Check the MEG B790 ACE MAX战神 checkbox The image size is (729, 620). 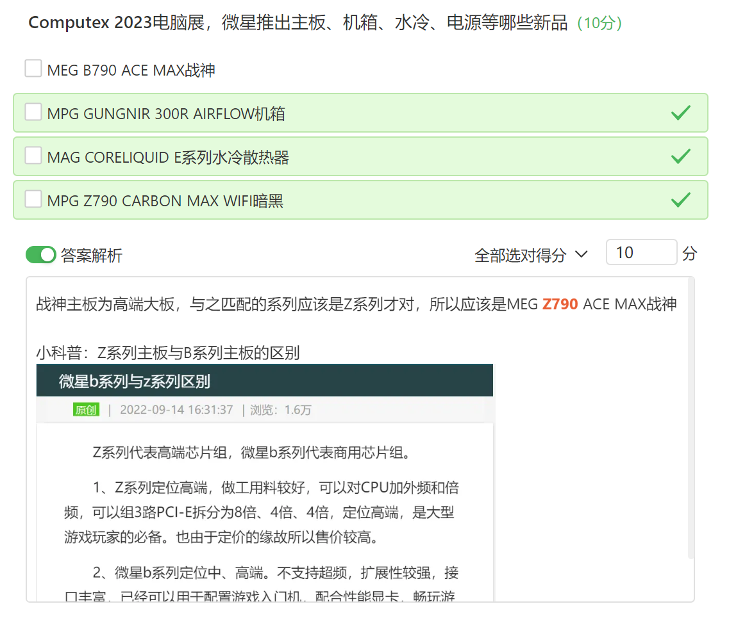[33, 69]
